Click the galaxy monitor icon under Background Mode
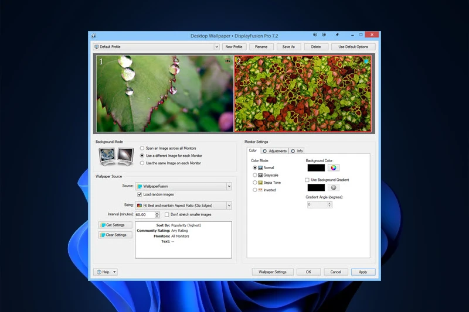This screenshot has height=312, width=469. [x=125, y=156]
